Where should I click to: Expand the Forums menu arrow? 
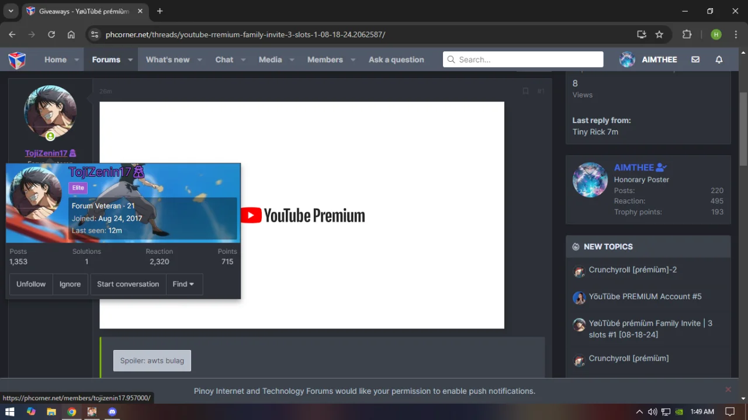pos(130,60)
